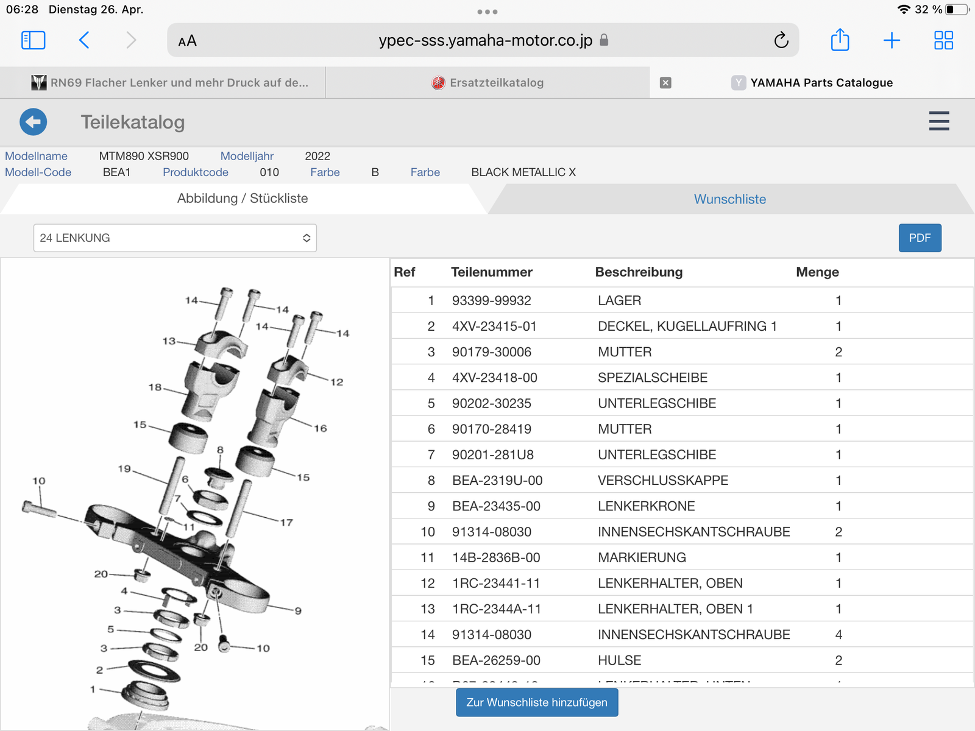Switch to the Wunschliste tab
The image size is (975, 731).
click(x=729, y=199)
